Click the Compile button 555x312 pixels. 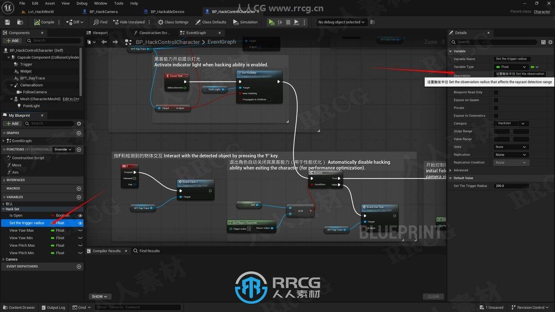pos(45,22)
